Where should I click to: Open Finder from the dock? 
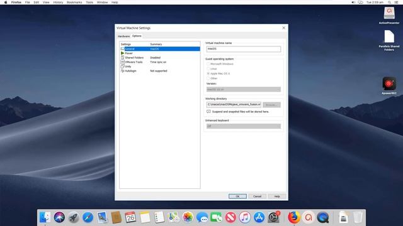point(45,217)
